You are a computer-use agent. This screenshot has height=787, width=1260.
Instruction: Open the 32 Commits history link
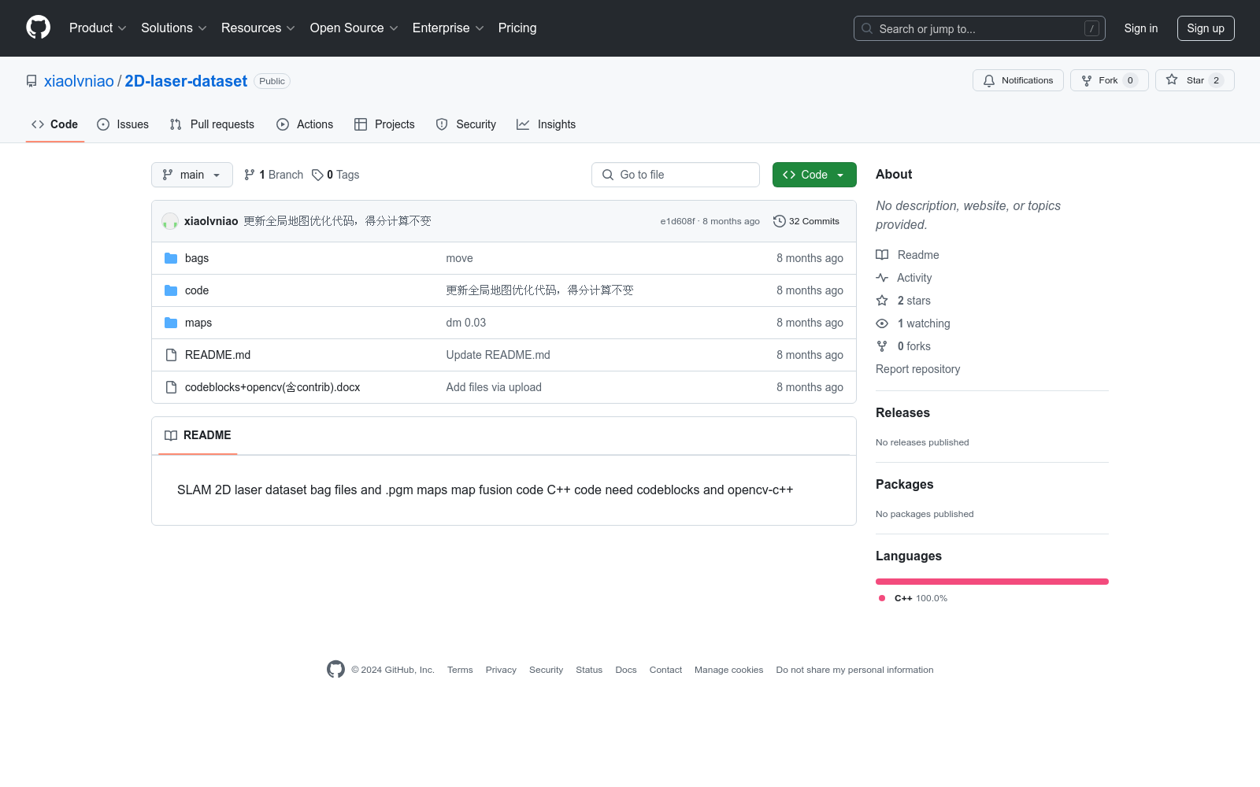[x=806, y=221]
